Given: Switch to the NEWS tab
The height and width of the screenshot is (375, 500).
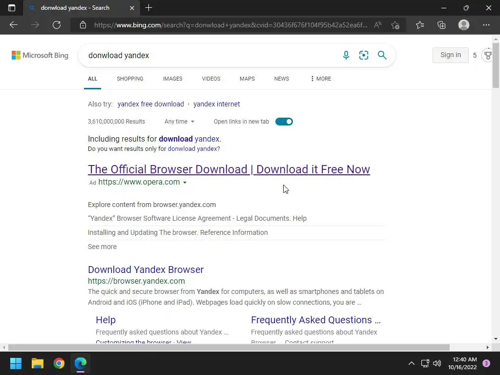Looking at the screenshot, I should pos(282,79).
